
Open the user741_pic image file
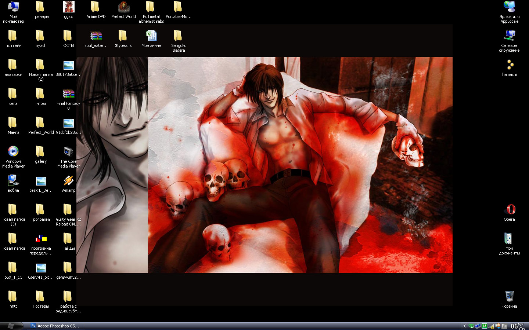click(x=41, y=271)
